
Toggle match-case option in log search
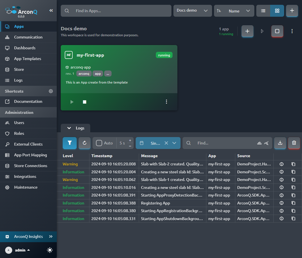(x=259, y=143)
